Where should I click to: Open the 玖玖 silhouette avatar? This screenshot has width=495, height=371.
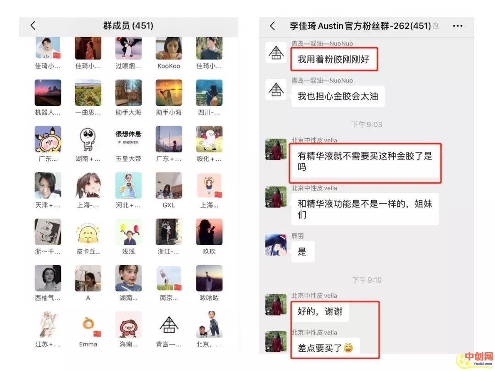click(209, 232)
